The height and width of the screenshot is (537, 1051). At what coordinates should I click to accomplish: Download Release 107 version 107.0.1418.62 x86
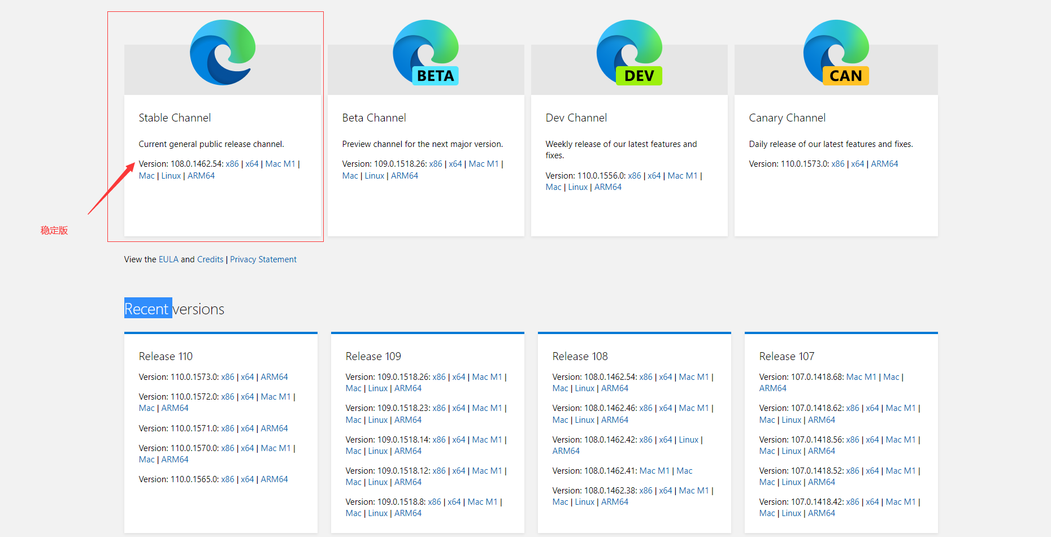click(853, 408)
